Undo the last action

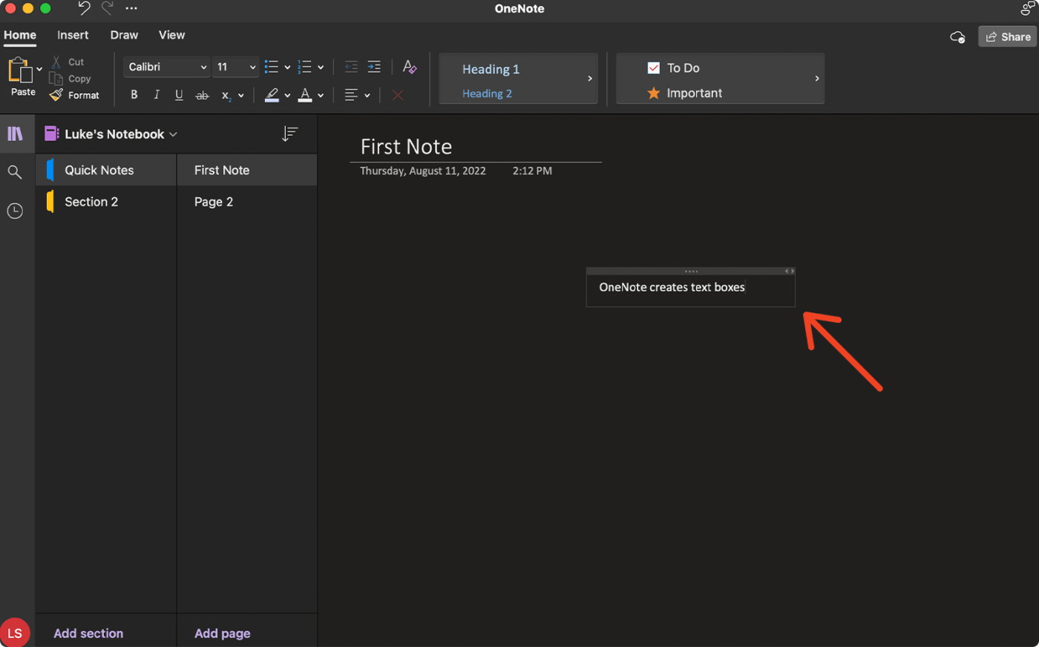[x=84, y=8]
